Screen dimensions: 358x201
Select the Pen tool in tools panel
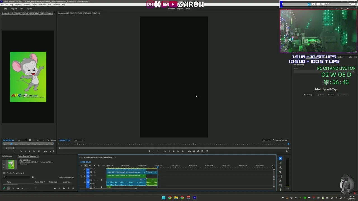(x=280, y=181)
